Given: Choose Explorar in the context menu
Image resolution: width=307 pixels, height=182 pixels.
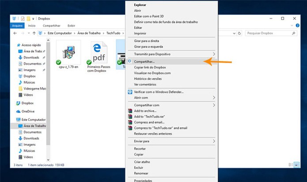Looking at the screenshot, I should 140,5.
